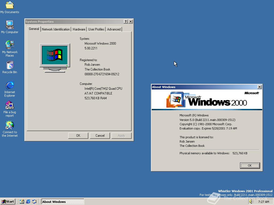Switch to Network Identification tab
The image size is (274, 205).
coord(56,29)
